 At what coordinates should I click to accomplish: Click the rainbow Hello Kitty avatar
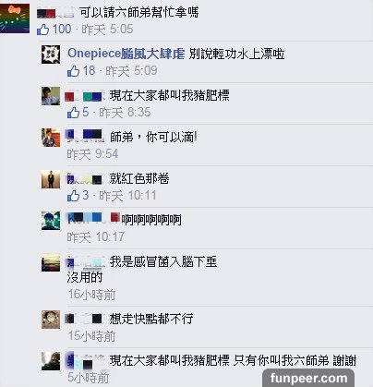[x=15, y=18]
